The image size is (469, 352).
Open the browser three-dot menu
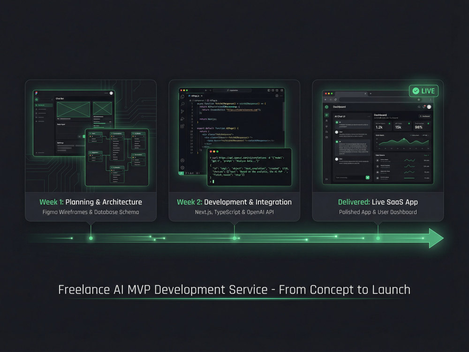[x=431, y=99]
